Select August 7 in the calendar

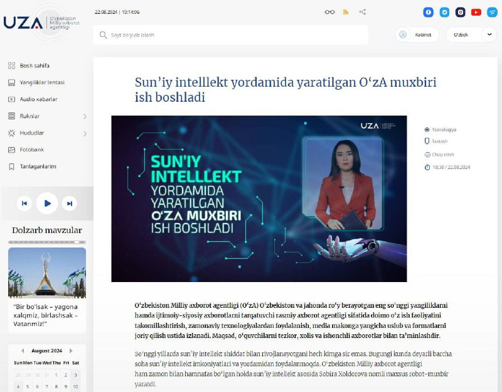pyautogui.click(x=46, y=386)
